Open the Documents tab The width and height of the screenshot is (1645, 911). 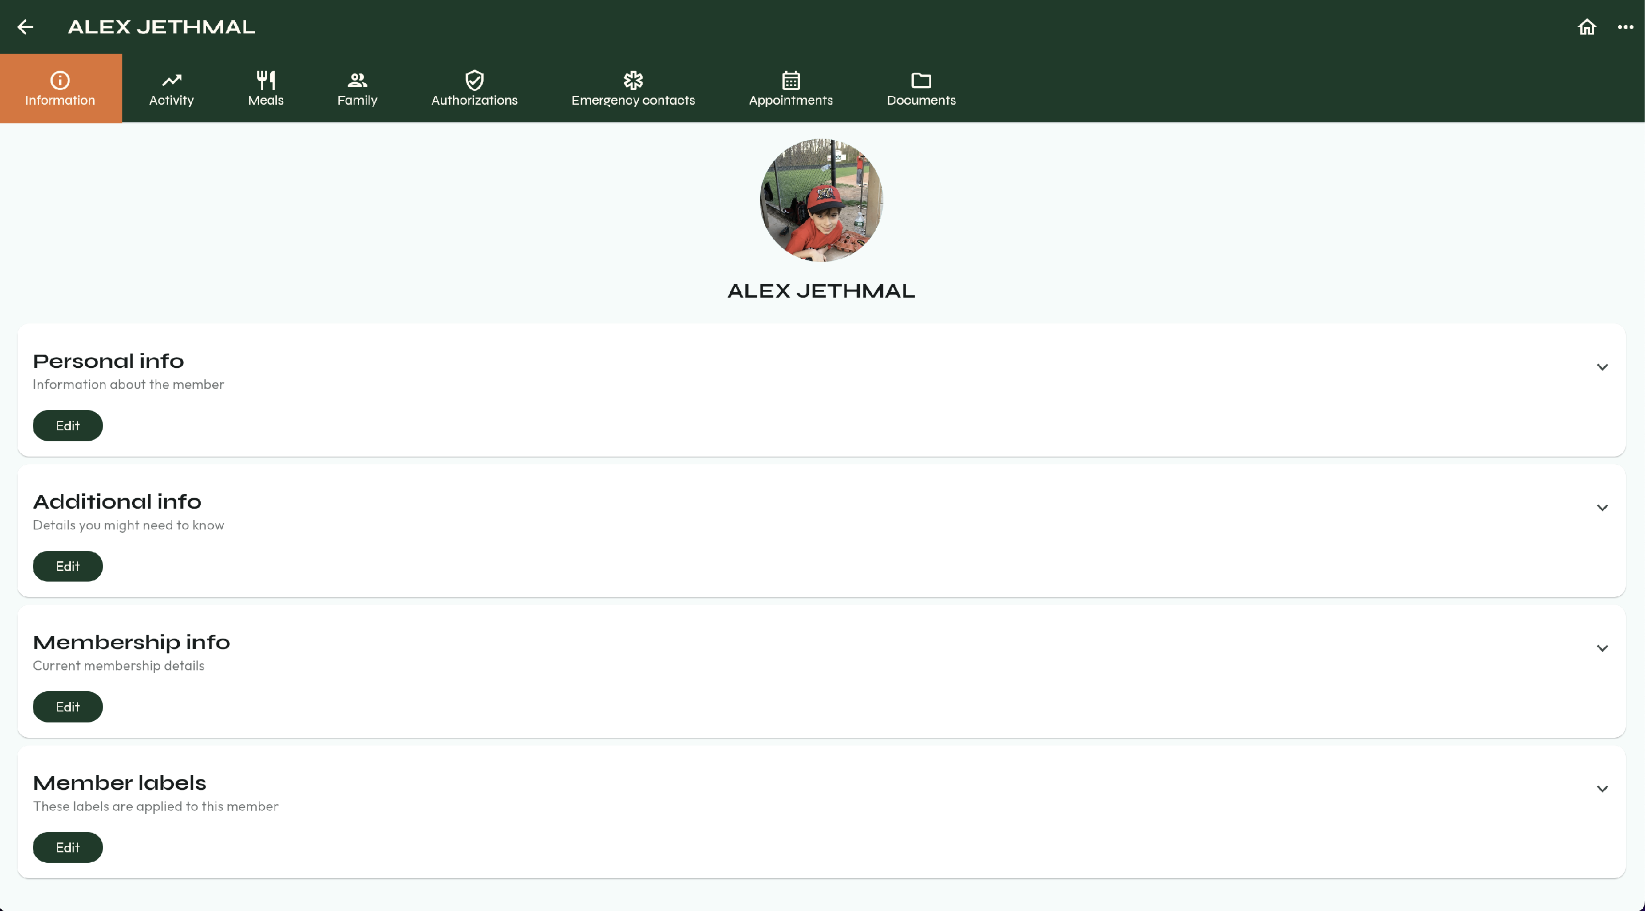pos(921,88)
